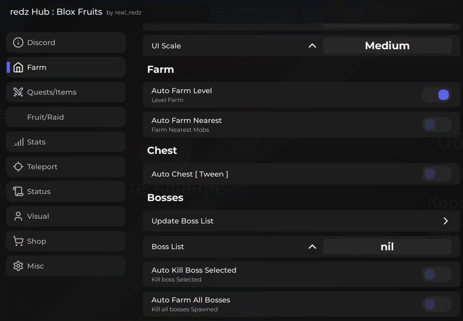Enable the Auto Farm Nearest toggle
Viewport: 463px width, 321px height.
[x=437, y=125]
